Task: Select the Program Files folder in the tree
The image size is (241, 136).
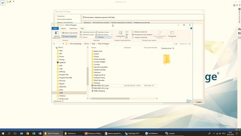Action: tap(64, 75)
